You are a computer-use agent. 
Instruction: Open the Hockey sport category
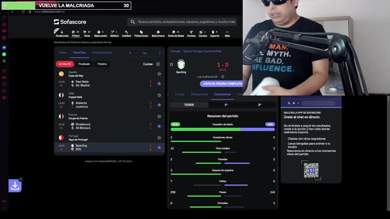pos(191,33)
